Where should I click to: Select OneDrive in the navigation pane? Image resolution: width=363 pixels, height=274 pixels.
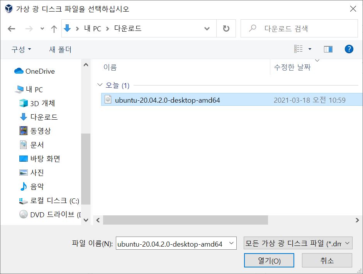(x=34, y=71)
